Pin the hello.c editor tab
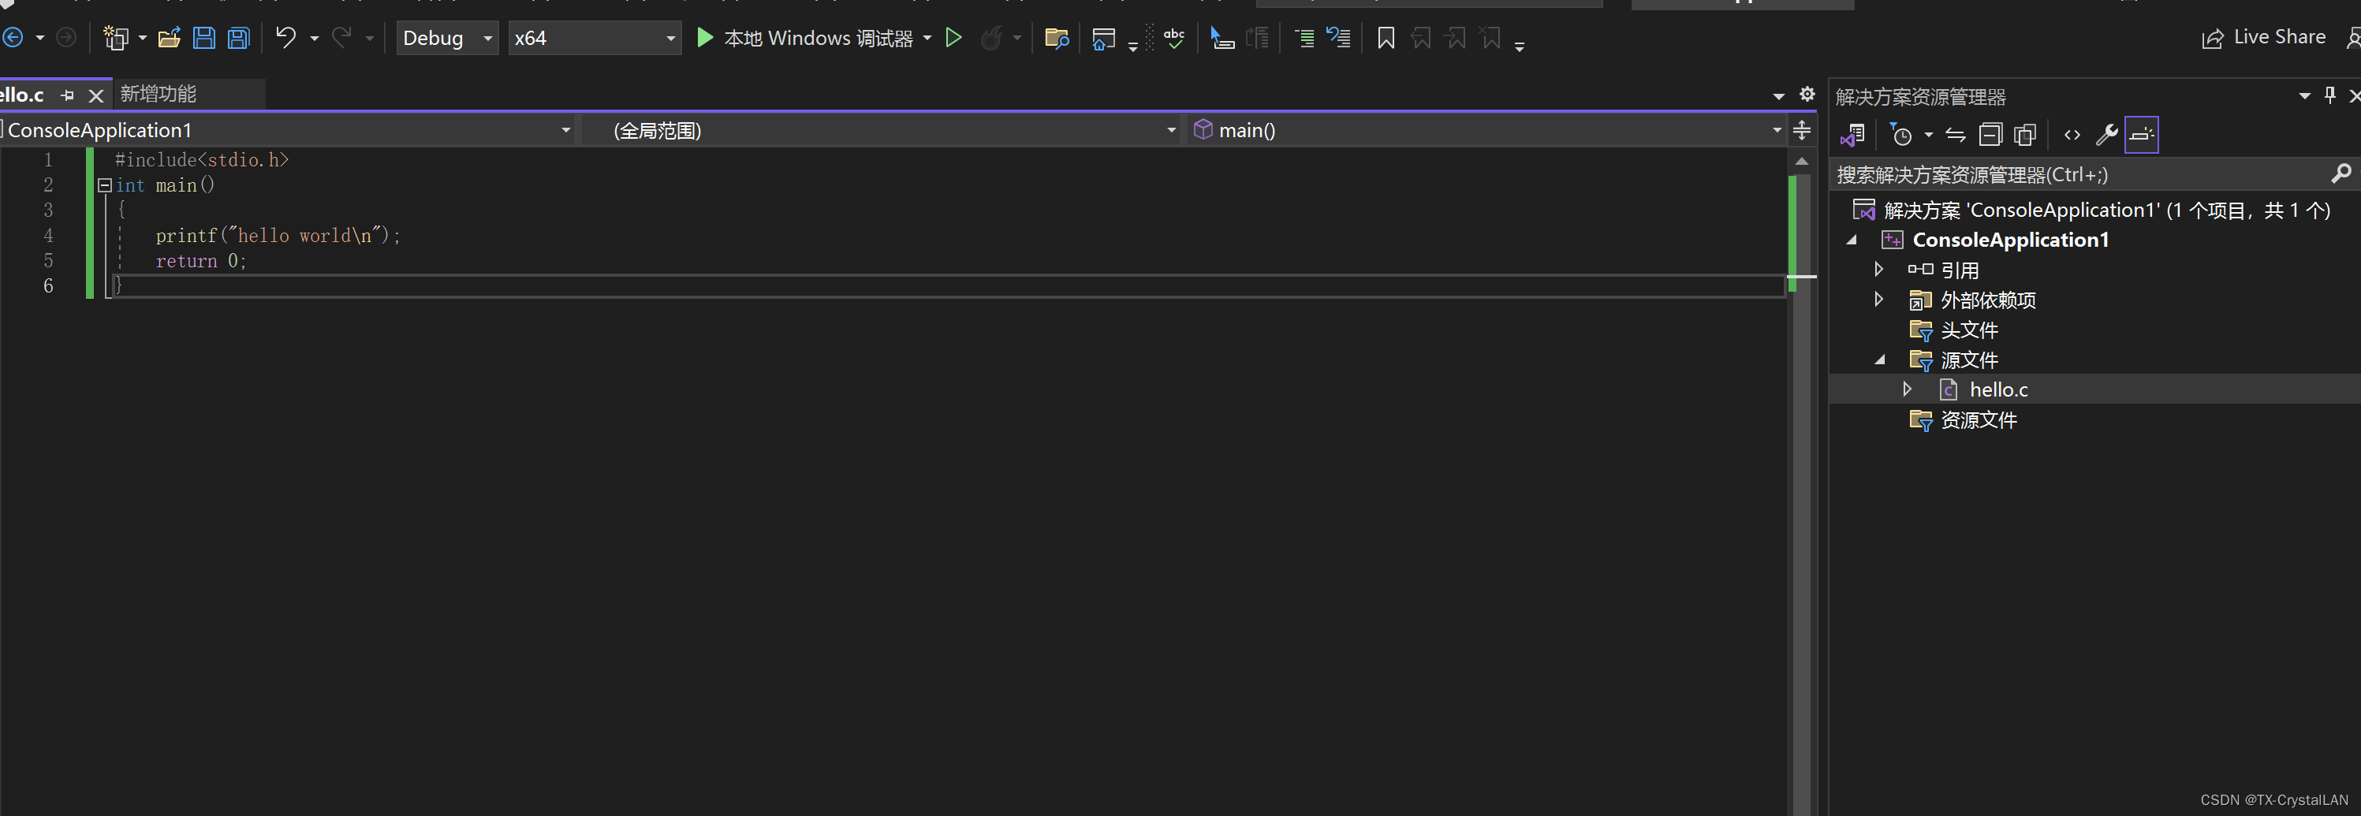The width and height of the screenshot is (2361, 816). pos(66,95)
